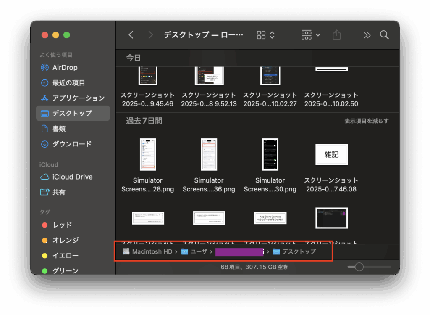Filter by イエロー tag

73,256
